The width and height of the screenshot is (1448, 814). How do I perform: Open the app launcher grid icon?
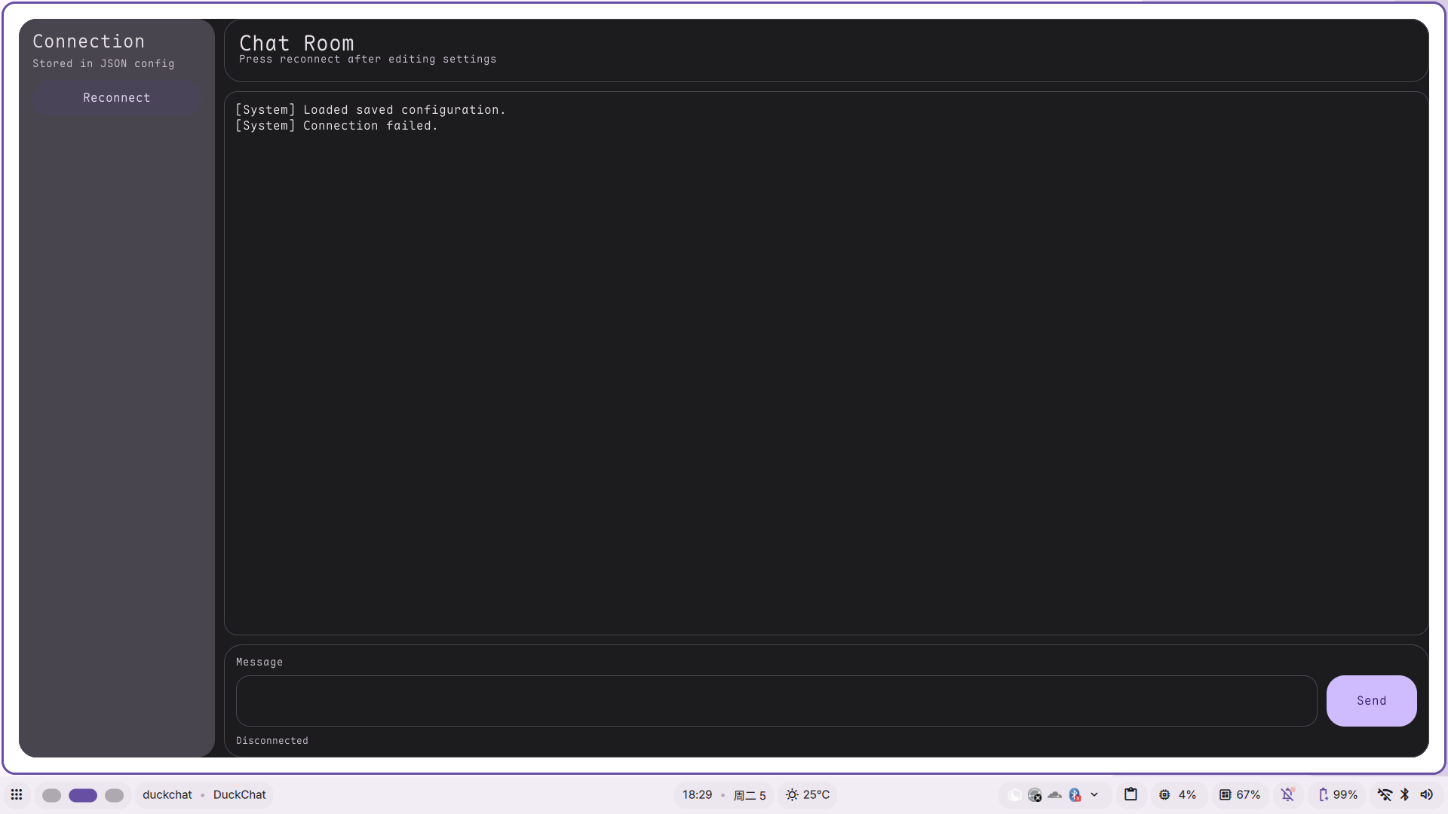[x=17, y=794]
